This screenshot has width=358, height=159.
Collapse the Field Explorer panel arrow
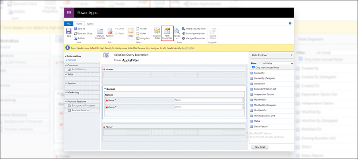(291, 55)
